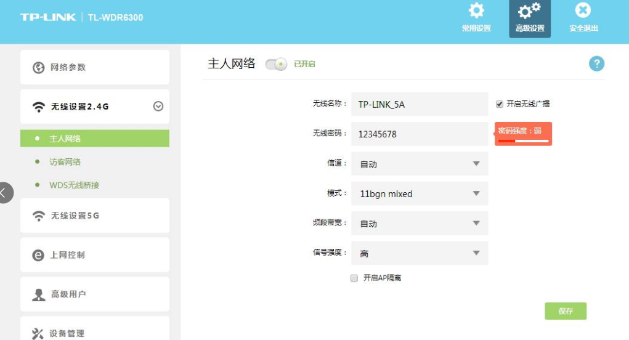Enable the 开启AP隔离 checkbox

coord(354,278)
